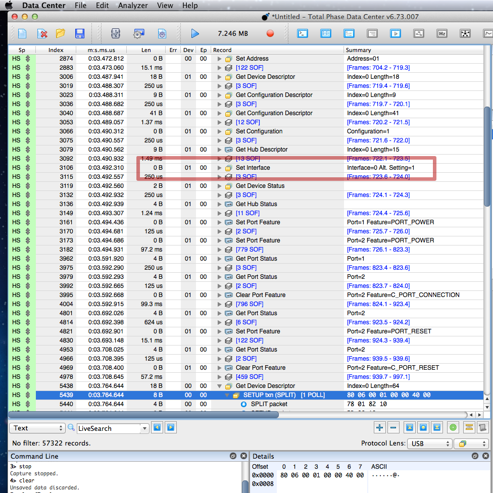Toggle the Hz view toolbar icon

click(442, 33)
